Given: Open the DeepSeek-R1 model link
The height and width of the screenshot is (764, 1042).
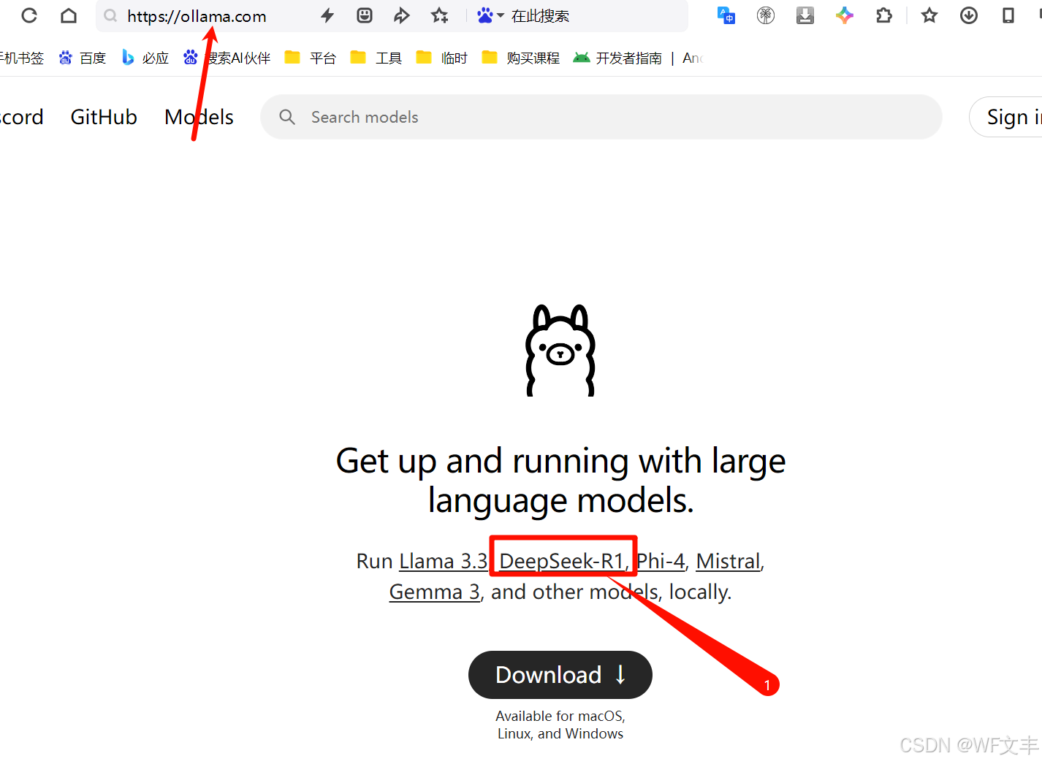Looking at the screenshot, I should coord(561,561).
